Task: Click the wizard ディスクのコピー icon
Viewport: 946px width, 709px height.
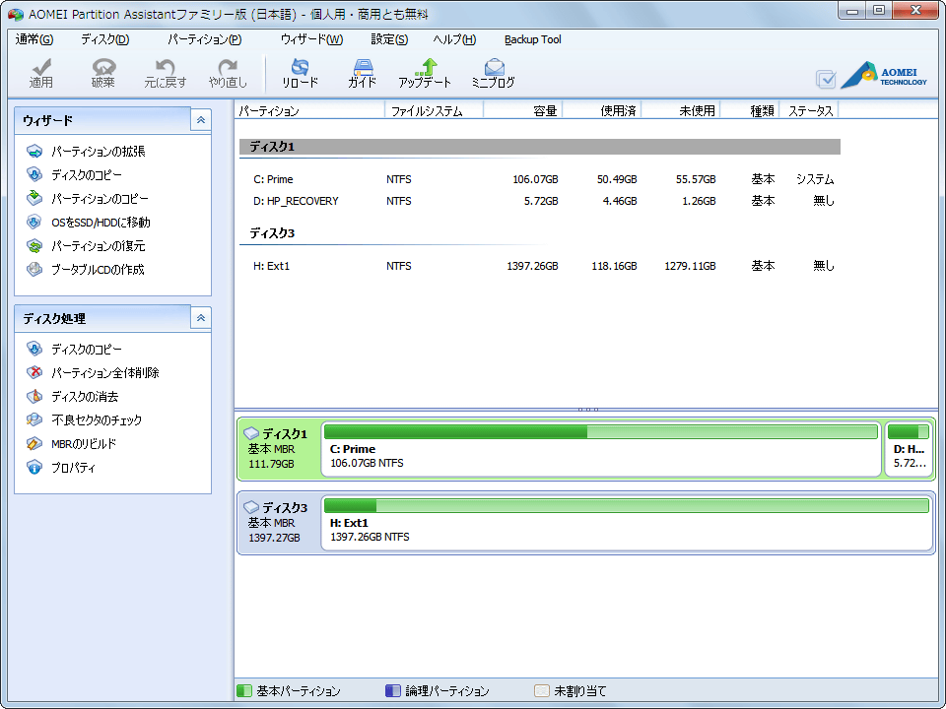Action: tap(34, 175)
